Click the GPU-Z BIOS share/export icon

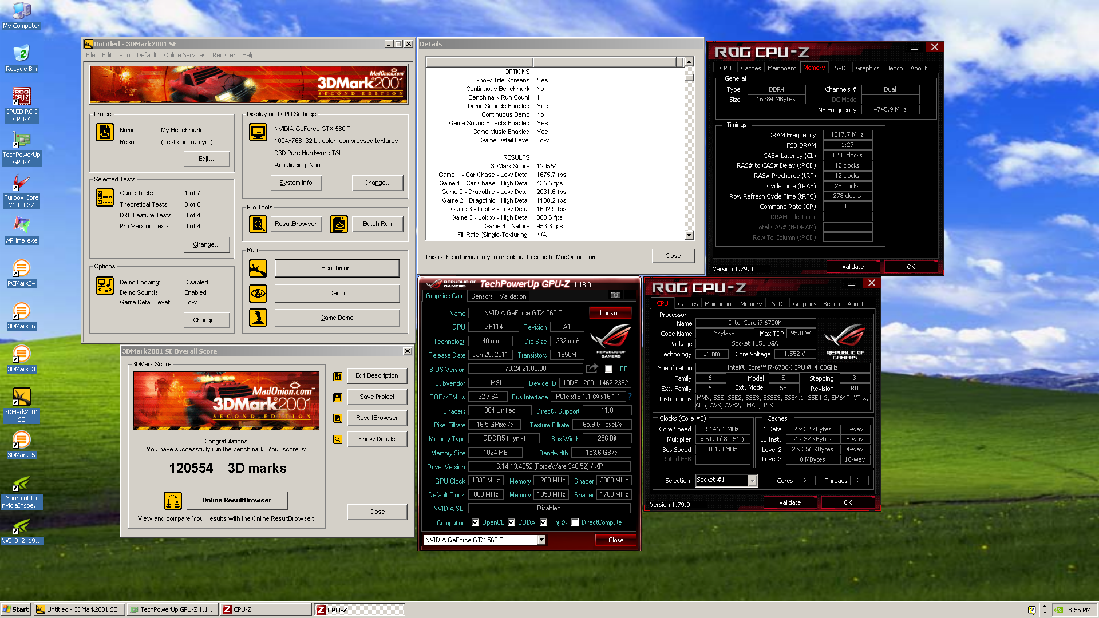click(592, 369)
